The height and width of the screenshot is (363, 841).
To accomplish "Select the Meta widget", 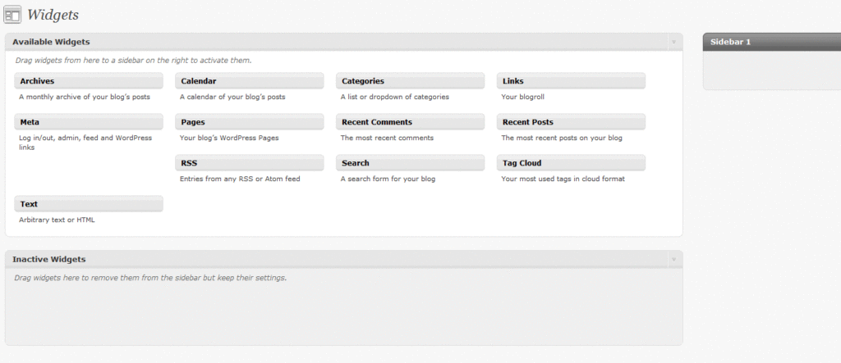I will pos(89,122).
